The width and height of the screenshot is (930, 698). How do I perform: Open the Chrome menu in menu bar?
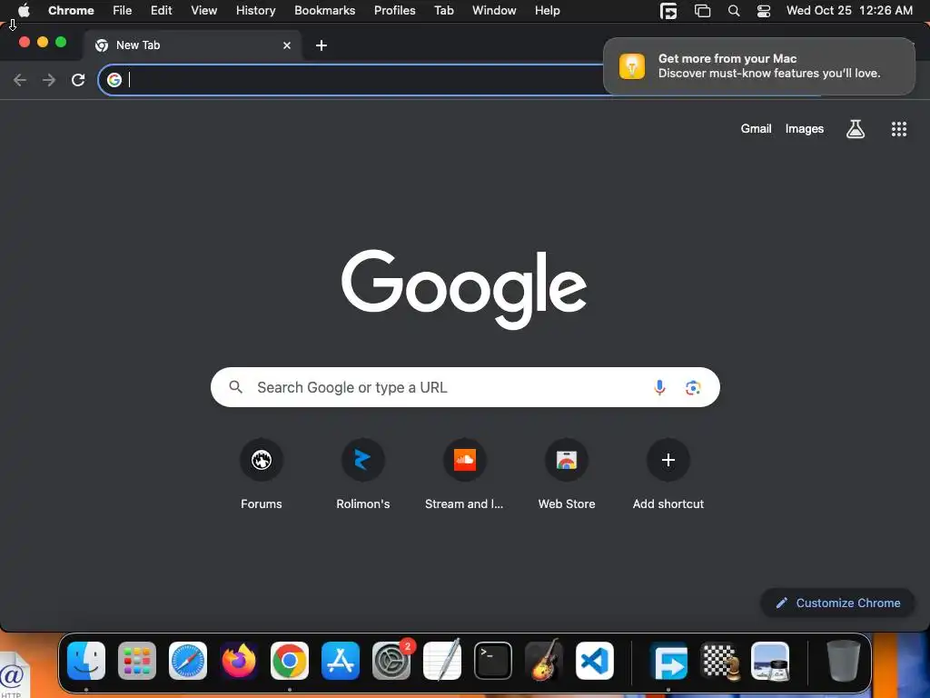tap(71, 11)
